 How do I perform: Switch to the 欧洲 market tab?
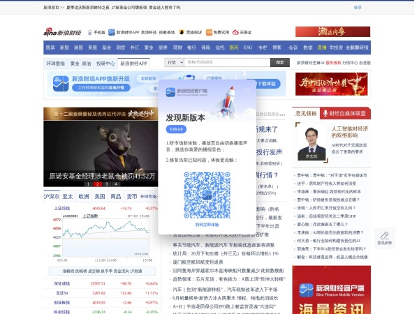pos(84,197)
